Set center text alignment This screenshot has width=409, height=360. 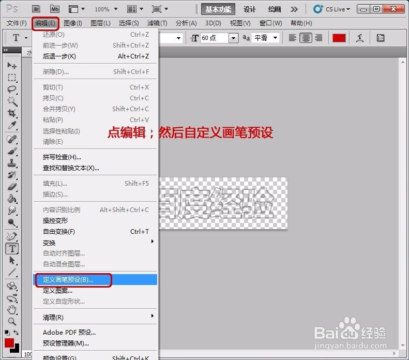306,38
